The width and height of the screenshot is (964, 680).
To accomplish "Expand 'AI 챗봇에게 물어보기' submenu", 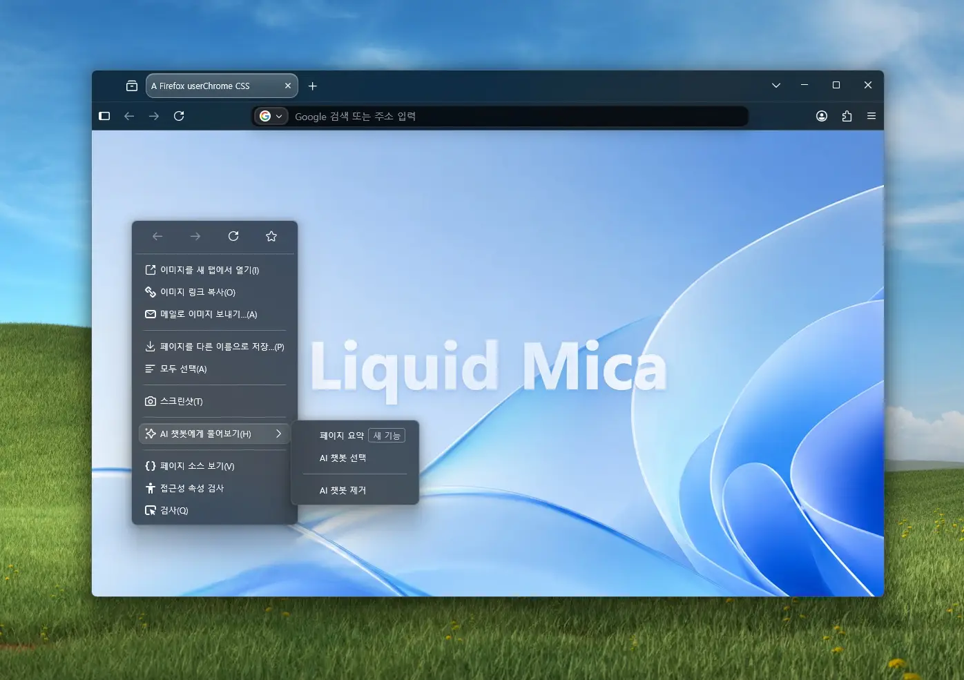I will coord(214,434).
